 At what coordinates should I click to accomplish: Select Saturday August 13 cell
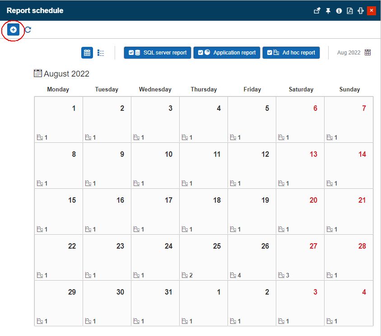pyautogui.click(x=300, y=165)
